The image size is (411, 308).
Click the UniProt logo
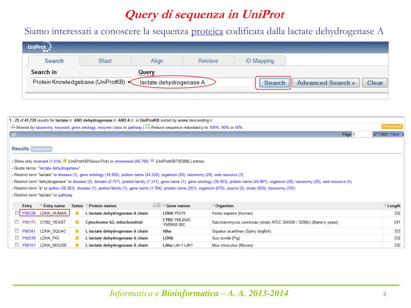[40, 47]
